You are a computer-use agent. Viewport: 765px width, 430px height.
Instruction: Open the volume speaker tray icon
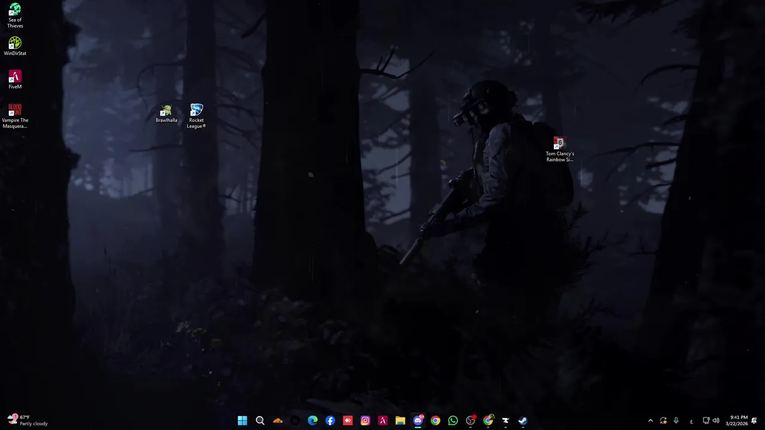tap(716, 420)
